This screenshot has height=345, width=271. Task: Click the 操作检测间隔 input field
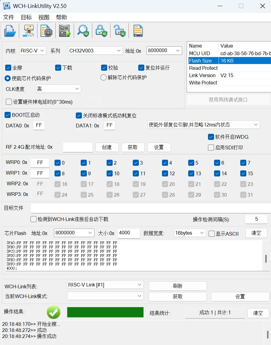tap(256, 219)
